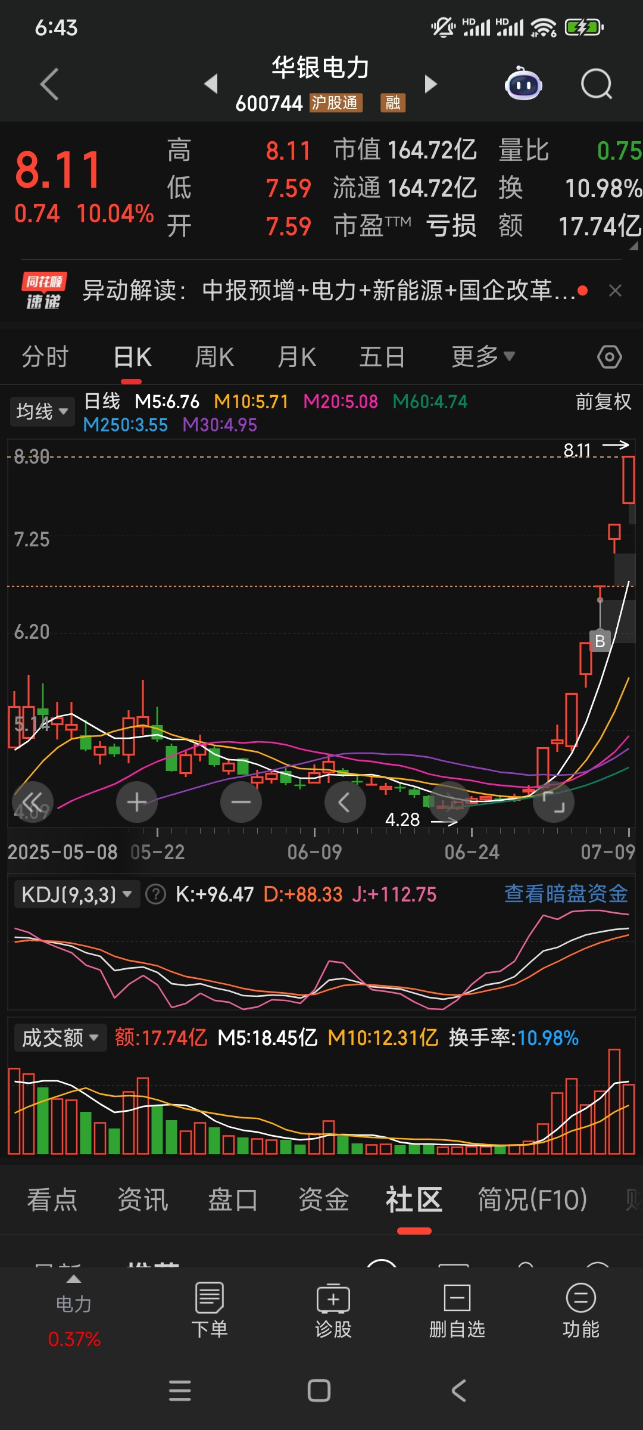Open 下单 order entry
The height and width of the screenshot is (1430, 643).
click(x=210, y=1311)
